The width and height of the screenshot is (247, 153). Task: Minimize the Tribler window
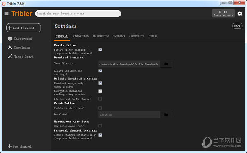tap(224, 3)
